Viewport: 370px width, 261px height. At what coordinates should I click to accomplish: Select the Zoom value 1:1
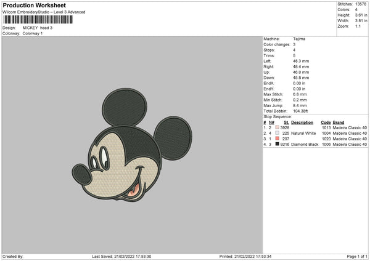point(358,26)
